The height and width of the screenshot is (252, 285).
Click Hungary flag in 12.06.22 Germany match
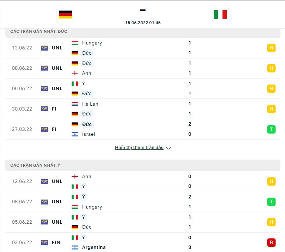coord(75,43)
